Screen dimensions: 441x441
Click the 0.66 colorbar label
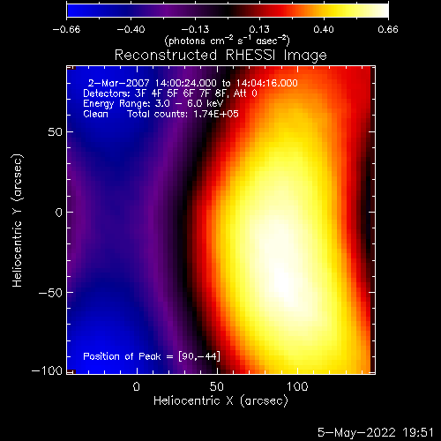388,29
